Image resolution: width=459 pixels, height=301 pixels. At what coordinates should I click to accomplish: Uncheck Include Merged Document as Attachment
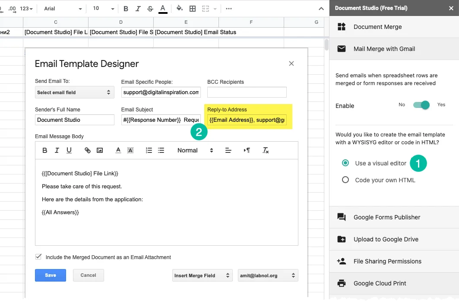[38, 257]
